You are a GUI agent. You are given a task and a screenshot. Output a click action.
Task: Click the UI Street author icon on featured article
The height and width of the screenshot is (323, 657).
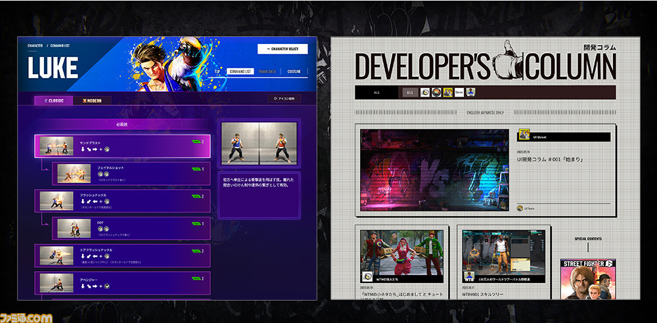pyautogui.click(x=524, y=134)
